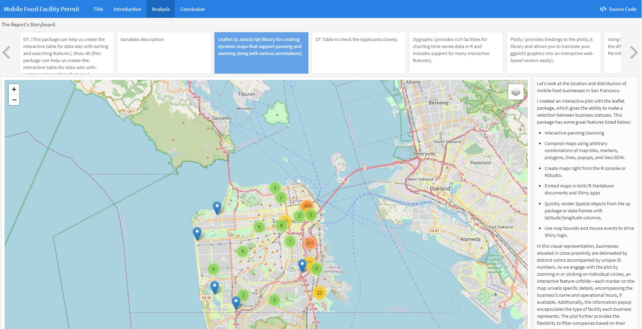Viewport: 642px width, 329px height.
Task: Click the green cluster labeled 6
Action: (259, 227)
